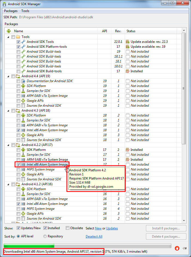Click the Documentation for Android SDK icon

tap(23, 81)
